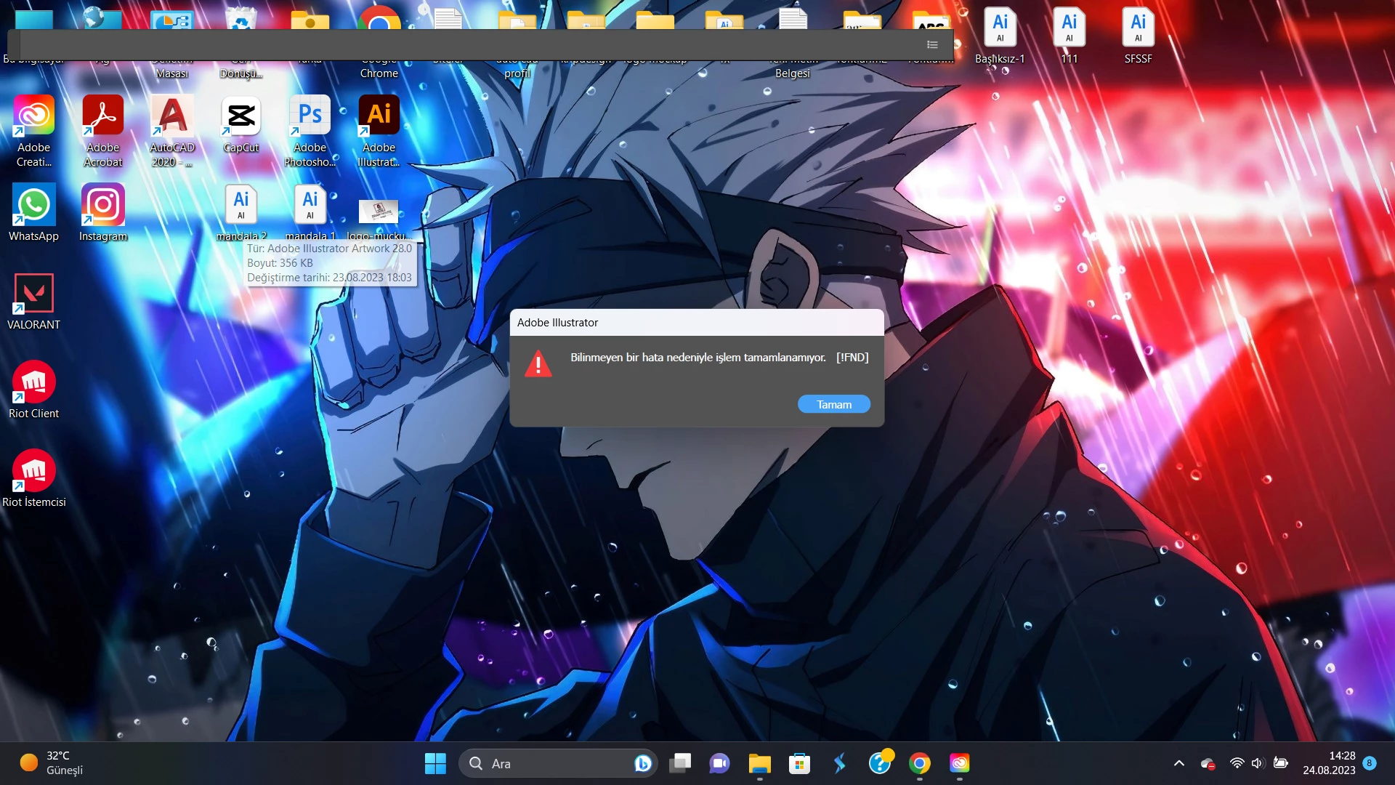Expand hidden system tray icons chevron
This screenshot has height=785, width=1395.
pos(1178,763)
